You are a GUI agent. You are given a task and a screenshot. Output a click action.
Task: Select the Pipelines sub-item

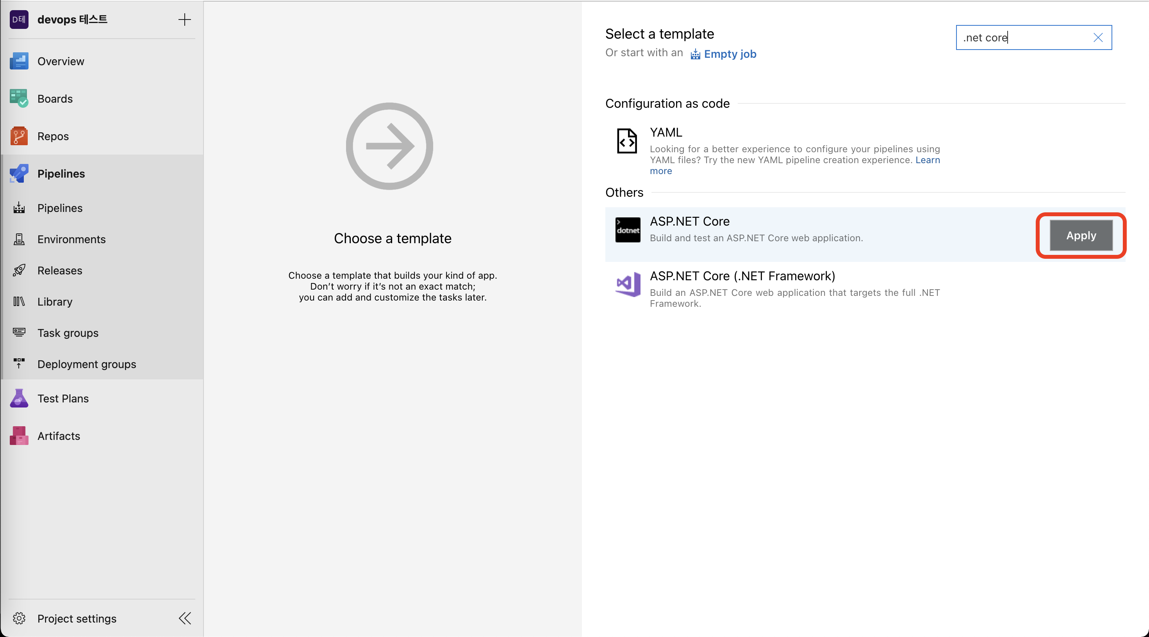[x=60, y=208]
